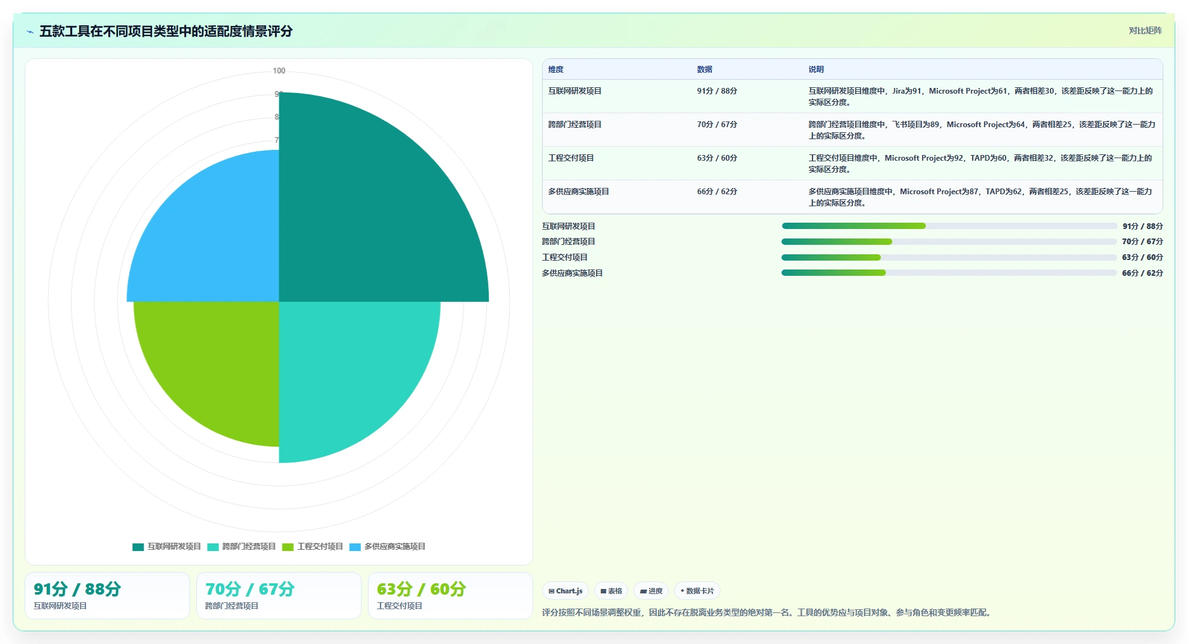Image resolution: width=1188 pixels, height=644 pixels.
Task: Open the 63分 / 60分 工程交付项目 card
Action: click(450, 596)
